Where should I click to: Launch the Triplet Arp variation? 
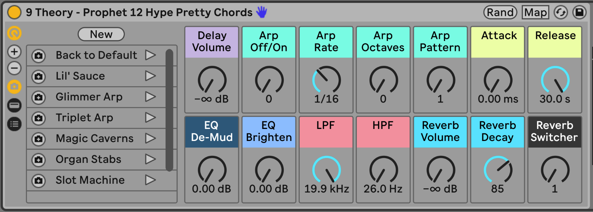coord(150,118)
